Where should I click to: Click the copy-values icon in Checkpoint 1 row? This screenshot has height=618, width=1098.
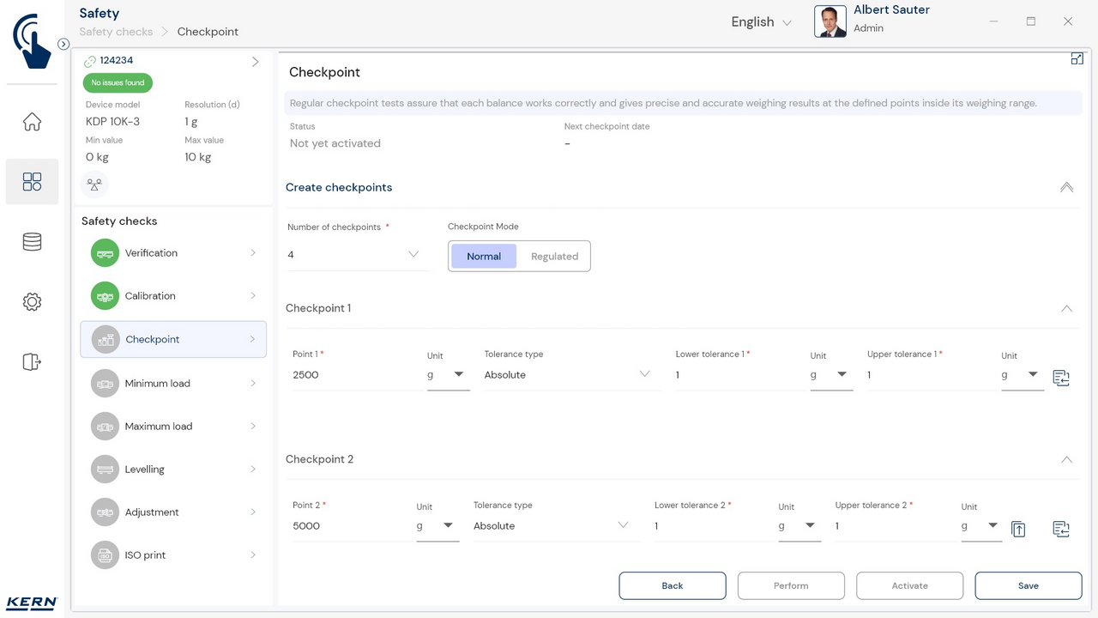(x=1060, y=378)
